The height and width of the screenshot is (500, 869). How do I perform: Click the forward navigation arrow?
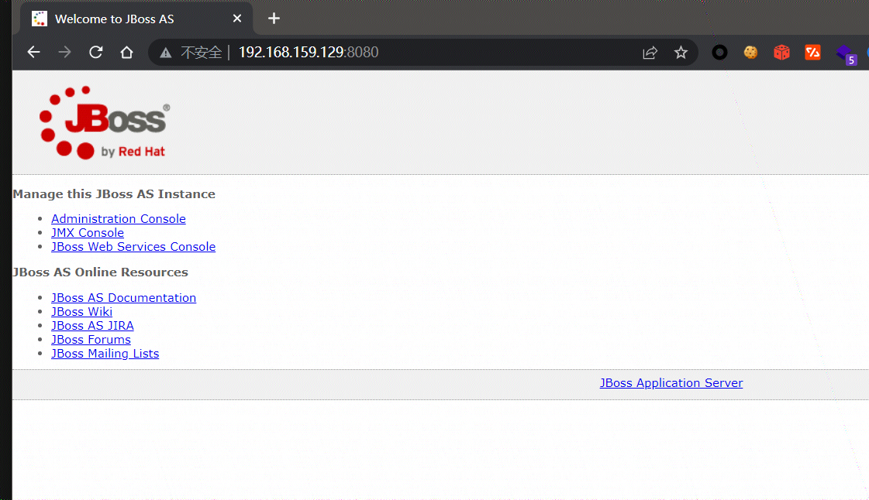(65, 52)
